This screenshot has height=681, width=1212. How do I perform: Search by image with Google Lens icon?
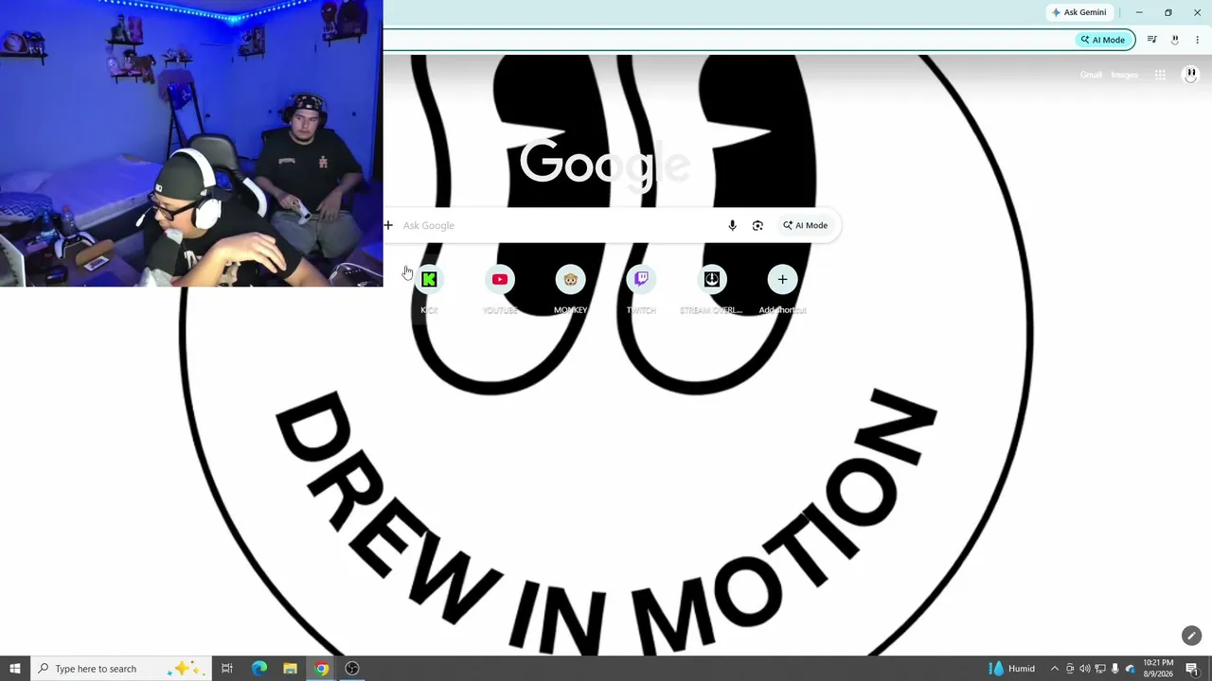click(x=757, y=225)
